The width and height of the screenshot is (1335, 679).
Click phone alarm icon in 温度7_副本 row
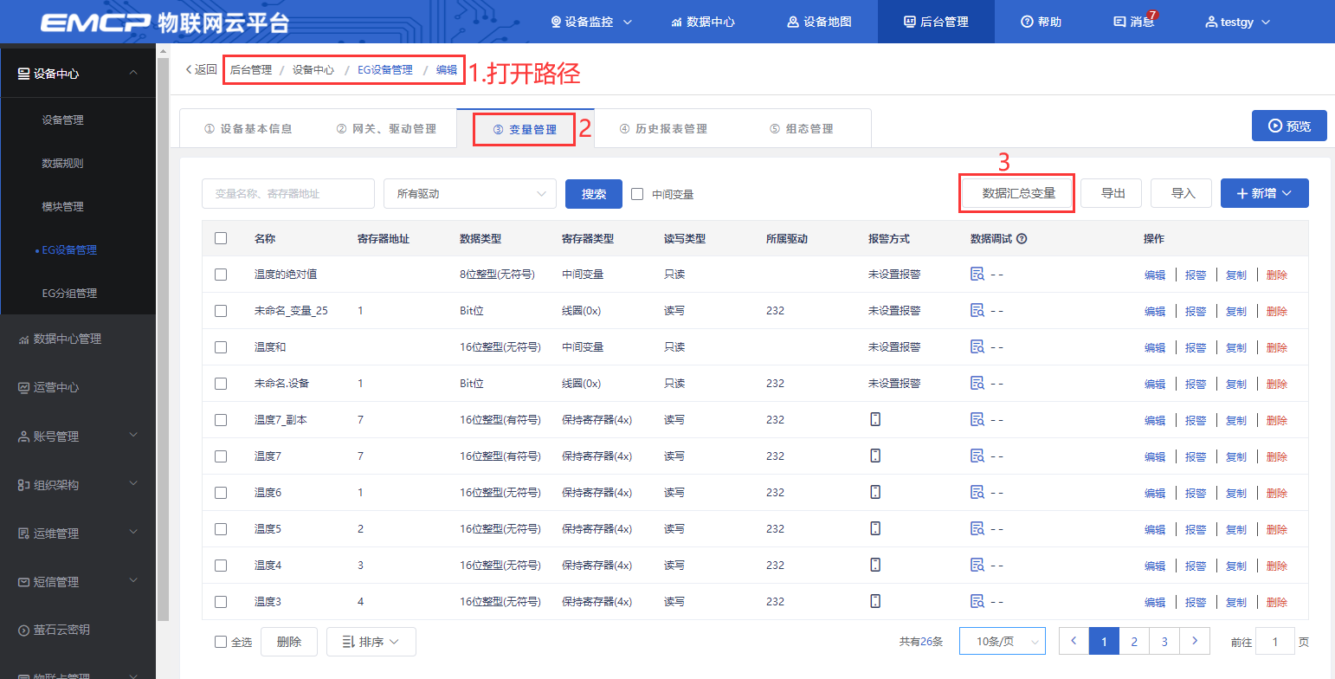point(875,419)
